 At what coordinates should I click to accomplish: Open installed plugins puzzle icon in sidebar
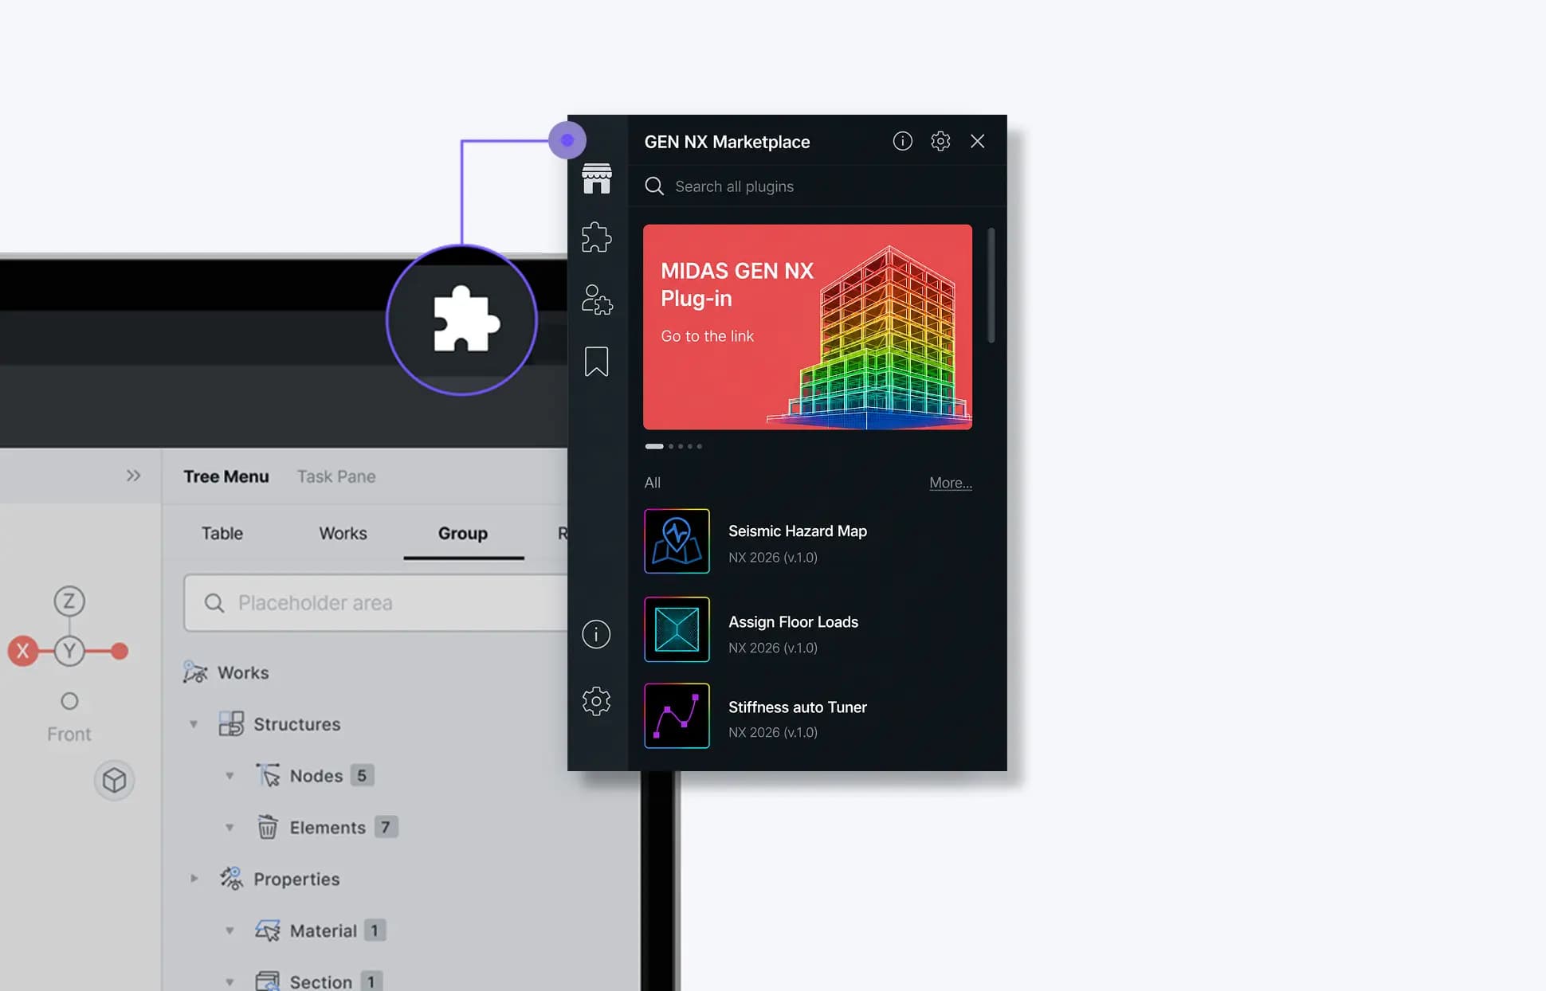click(596, 237)
